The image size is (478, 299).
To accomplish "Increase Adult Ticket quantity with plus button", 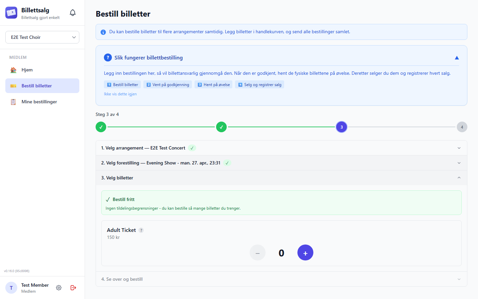I will point(305,252).
